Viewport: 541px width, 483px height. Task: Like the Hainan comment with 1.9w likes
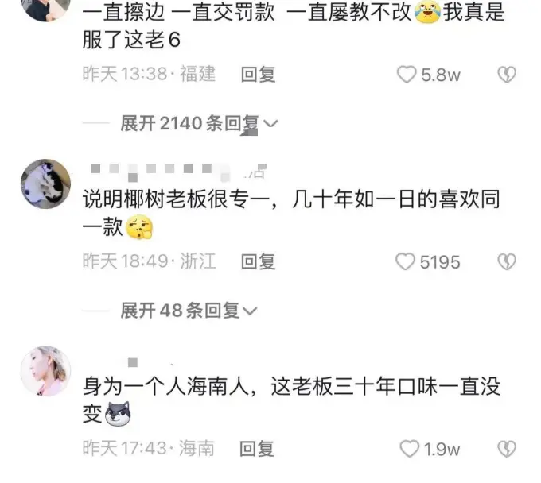409,449
